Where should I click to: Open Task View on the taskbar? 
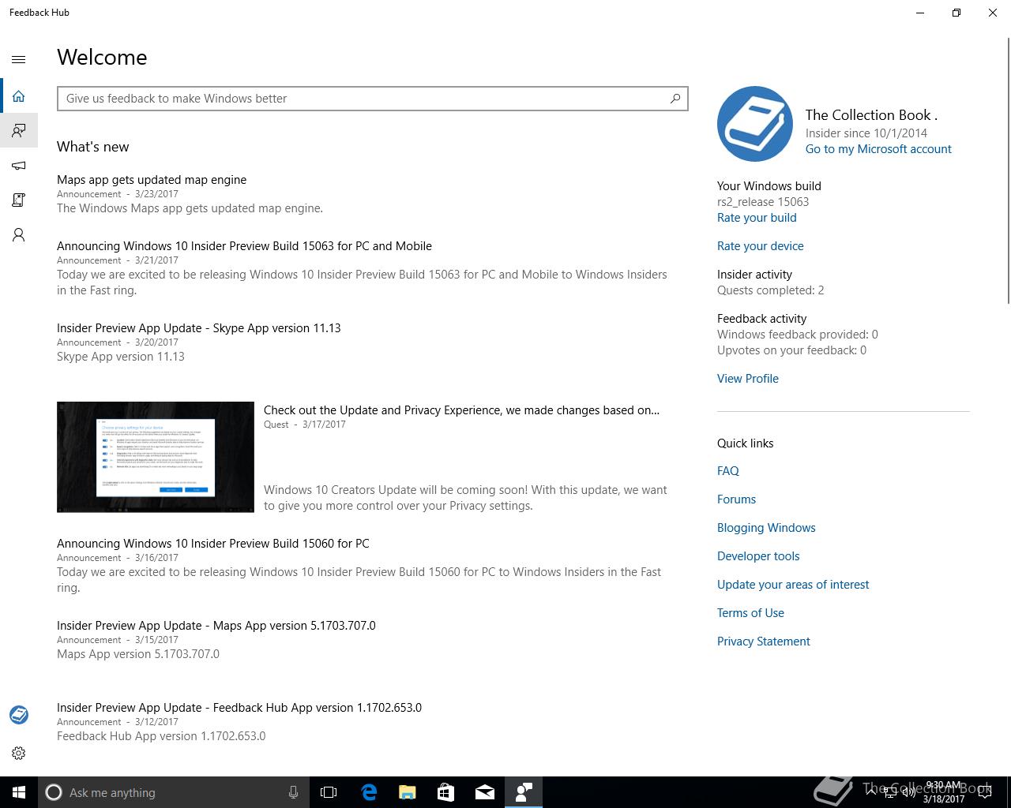tap(329, 792)
